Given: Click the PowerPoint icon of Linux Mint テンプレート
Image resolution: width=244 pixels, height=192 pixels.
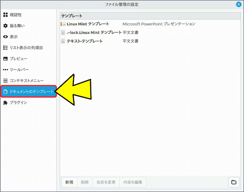Looking at the screenshot, I should tap(63, 24).
